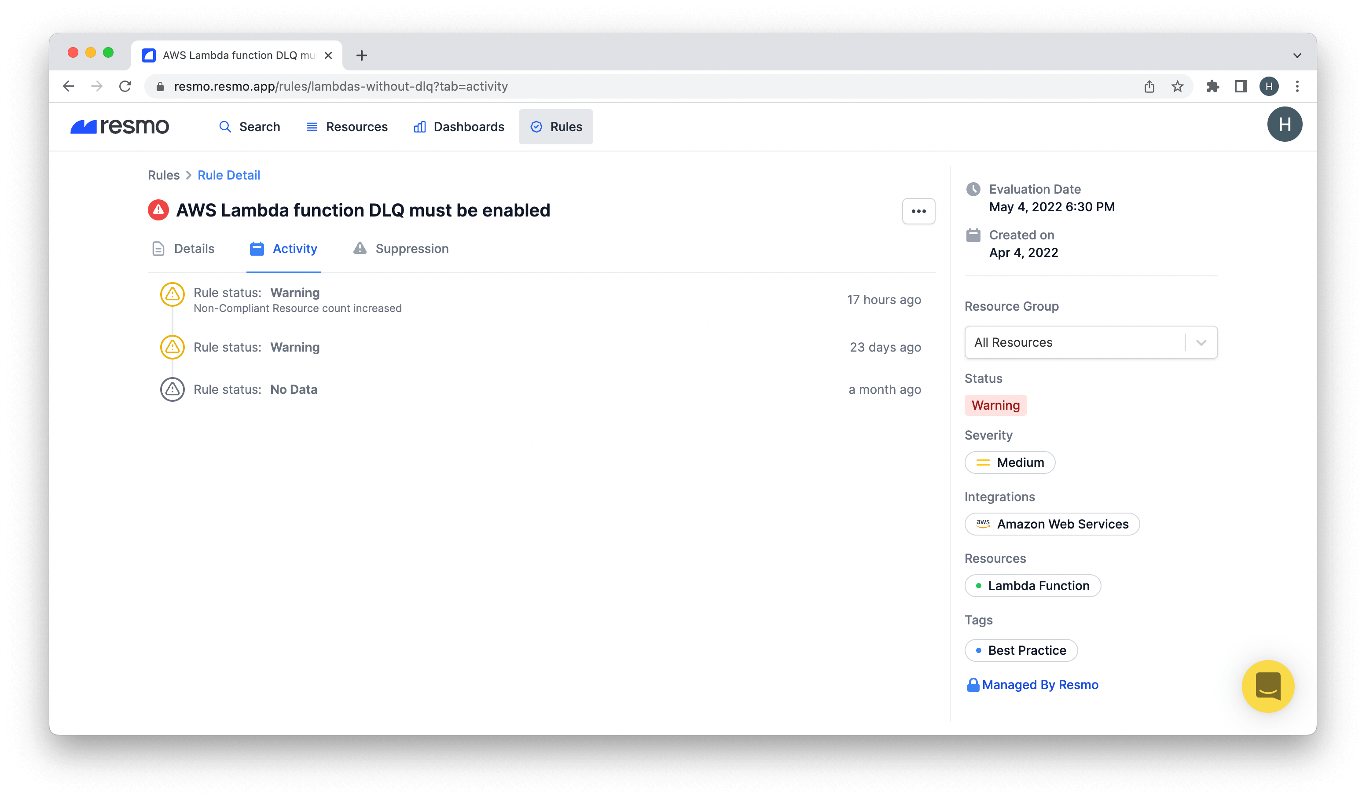This screenshot has width=1366, height=800.
Task: Click the Medium severity pill
Action: tap(1010, 462)
